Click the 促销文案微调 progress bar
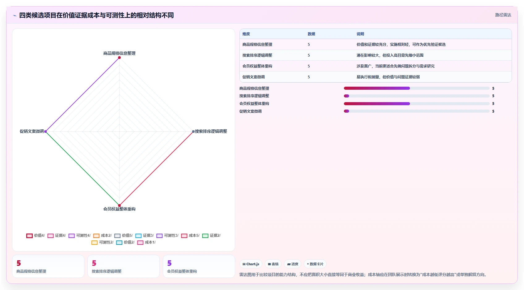 tap(416, 111)
